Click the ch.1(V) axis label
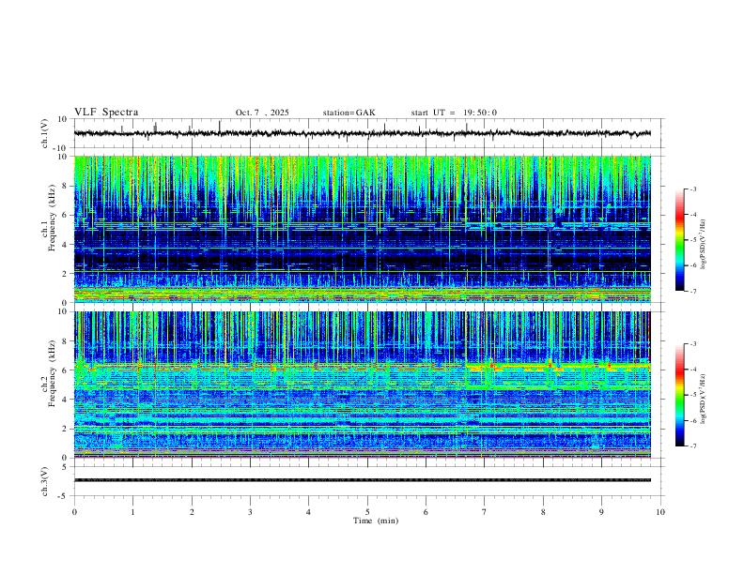 pos(45,133)
